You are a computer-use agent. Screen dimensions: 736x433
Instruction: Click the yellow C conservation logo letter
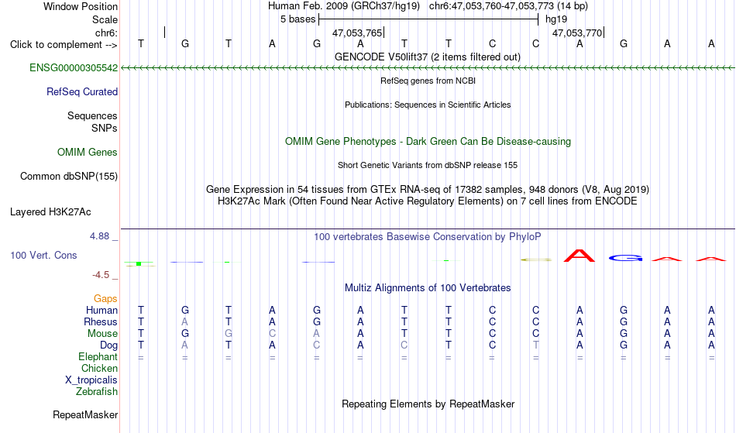pos(536,259)
